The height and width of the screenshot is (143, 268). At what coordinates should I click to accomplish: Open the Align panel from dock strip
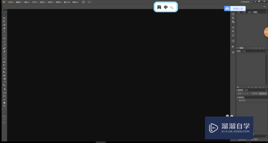233,18
